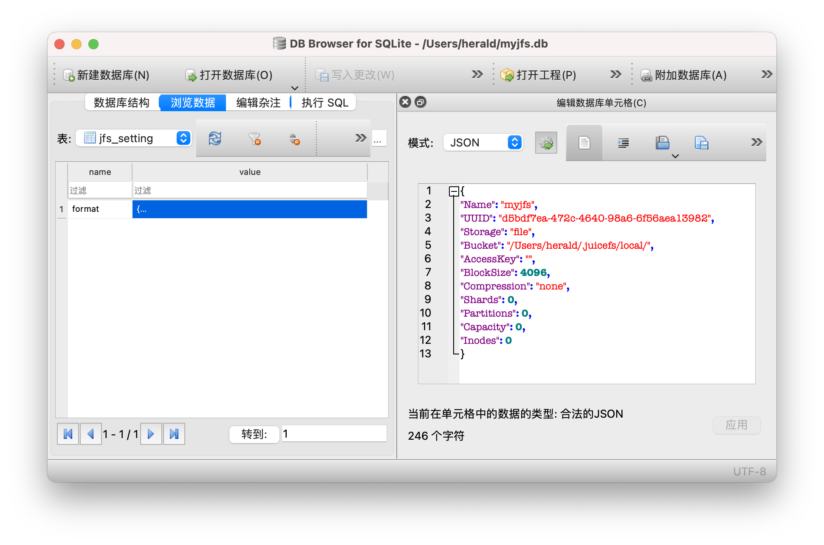Screen dimensions: 824x545
Task: Apply auto-indent formatting to the JSON
Action: 623,143
